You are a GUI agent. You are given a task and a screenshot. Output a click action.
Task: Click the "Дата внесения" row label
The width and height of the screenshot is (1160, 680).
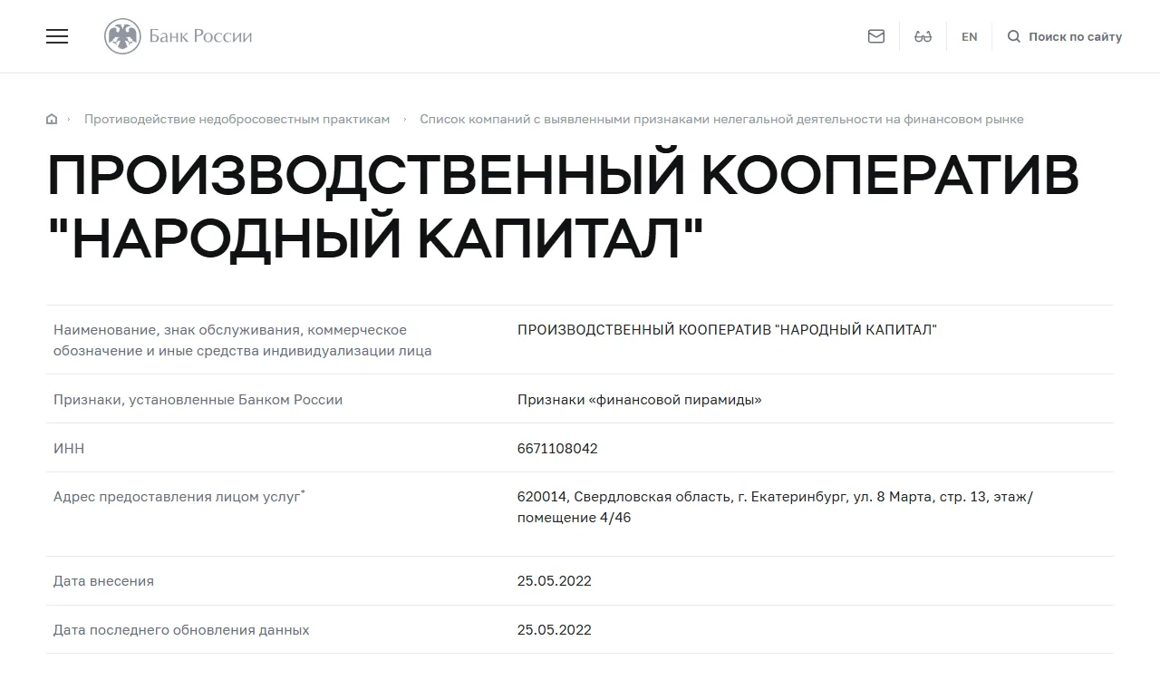[103, 581]
